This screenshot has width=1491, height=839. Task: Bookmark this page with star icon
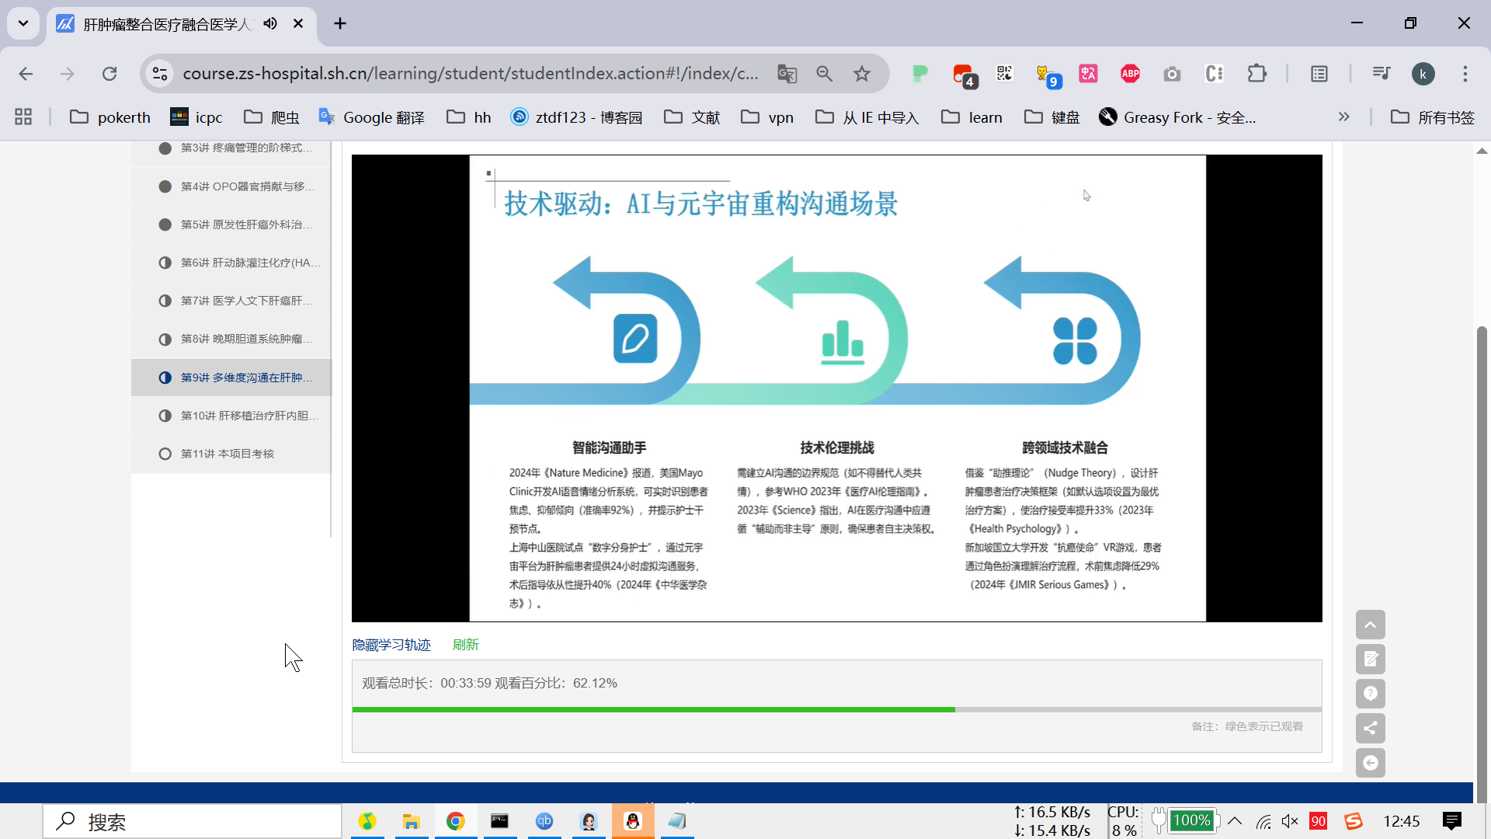[861, 74]
